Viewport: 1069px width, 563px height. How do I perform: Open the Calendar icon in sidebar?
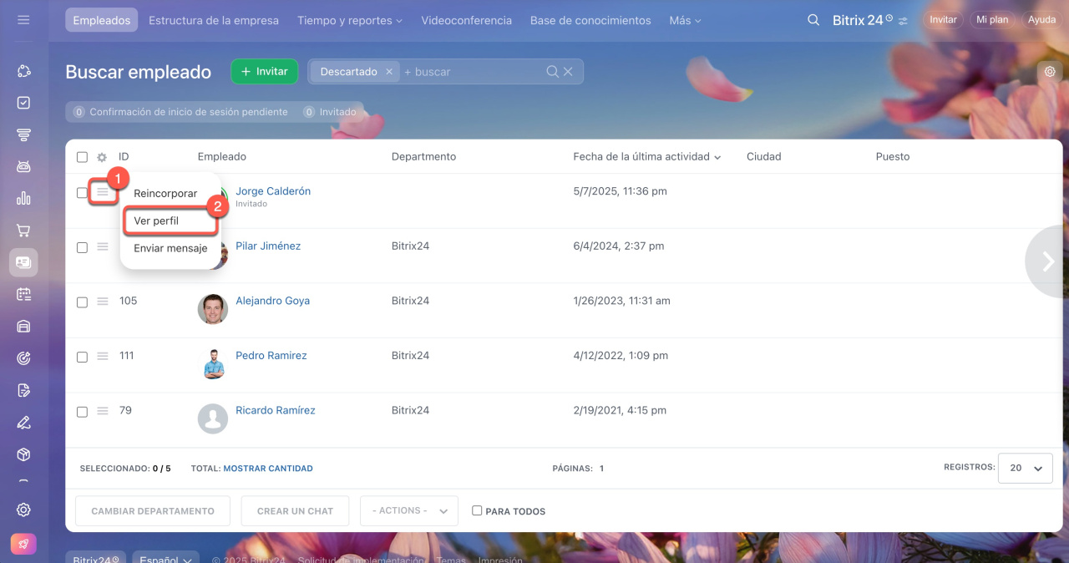coord(23,294)
